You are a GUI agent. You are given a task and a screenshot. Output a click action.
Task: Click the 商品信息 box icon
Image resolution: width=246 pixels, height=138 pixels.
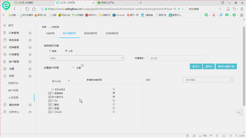click(x=5, y=40)
